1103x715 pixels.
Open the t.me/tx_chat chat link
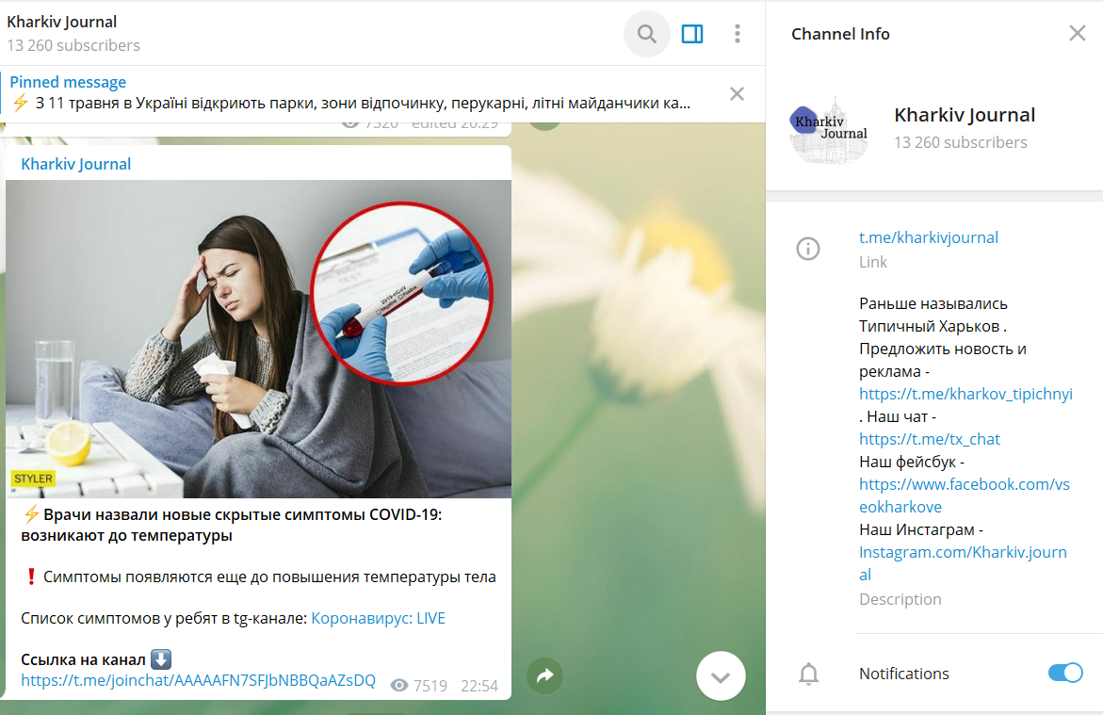[x=930, y=438]
